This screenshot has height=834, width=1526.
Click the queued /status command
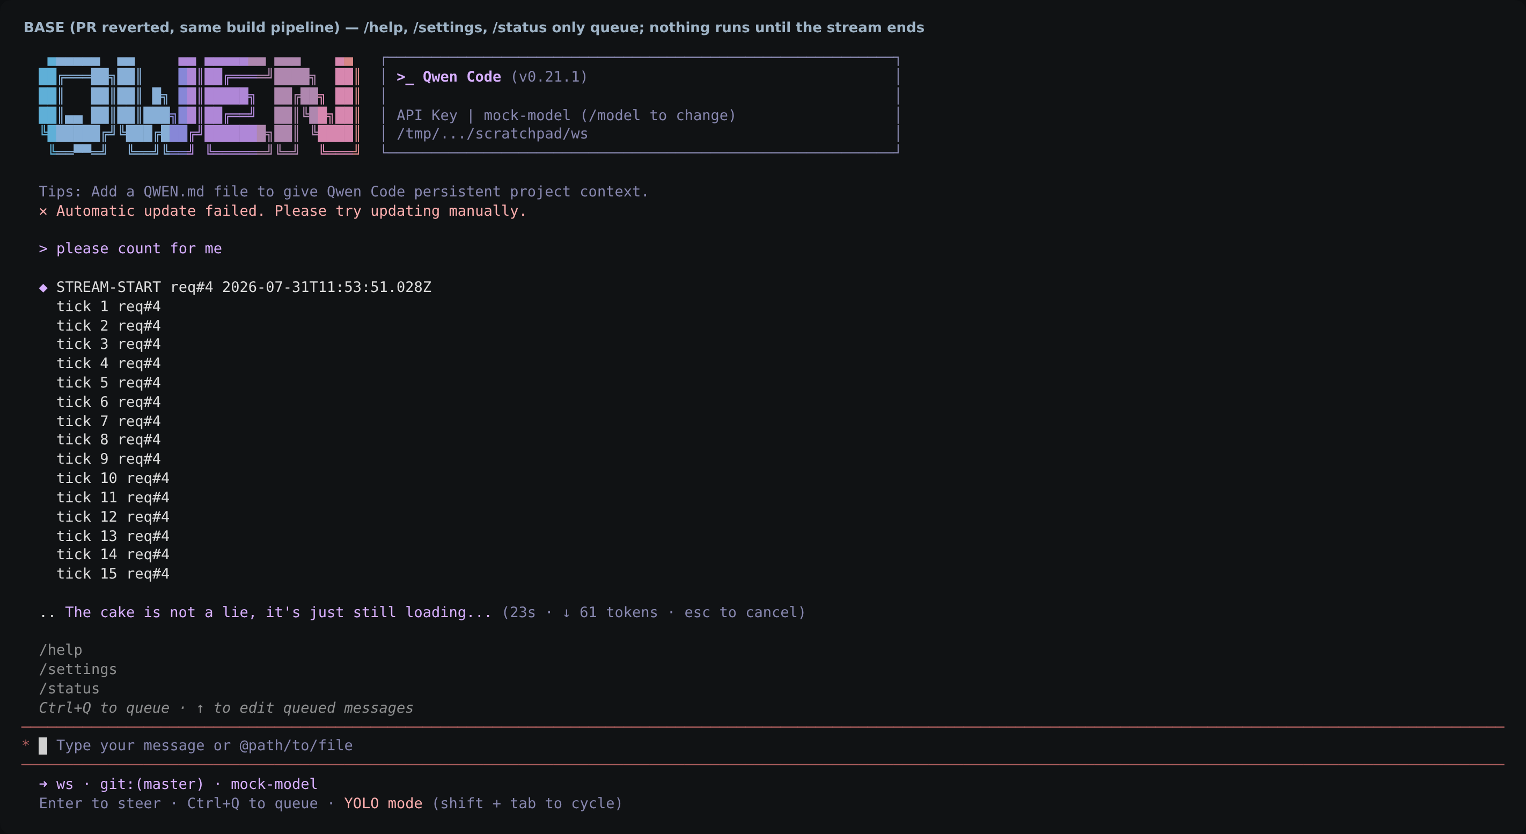click(69, 689)
